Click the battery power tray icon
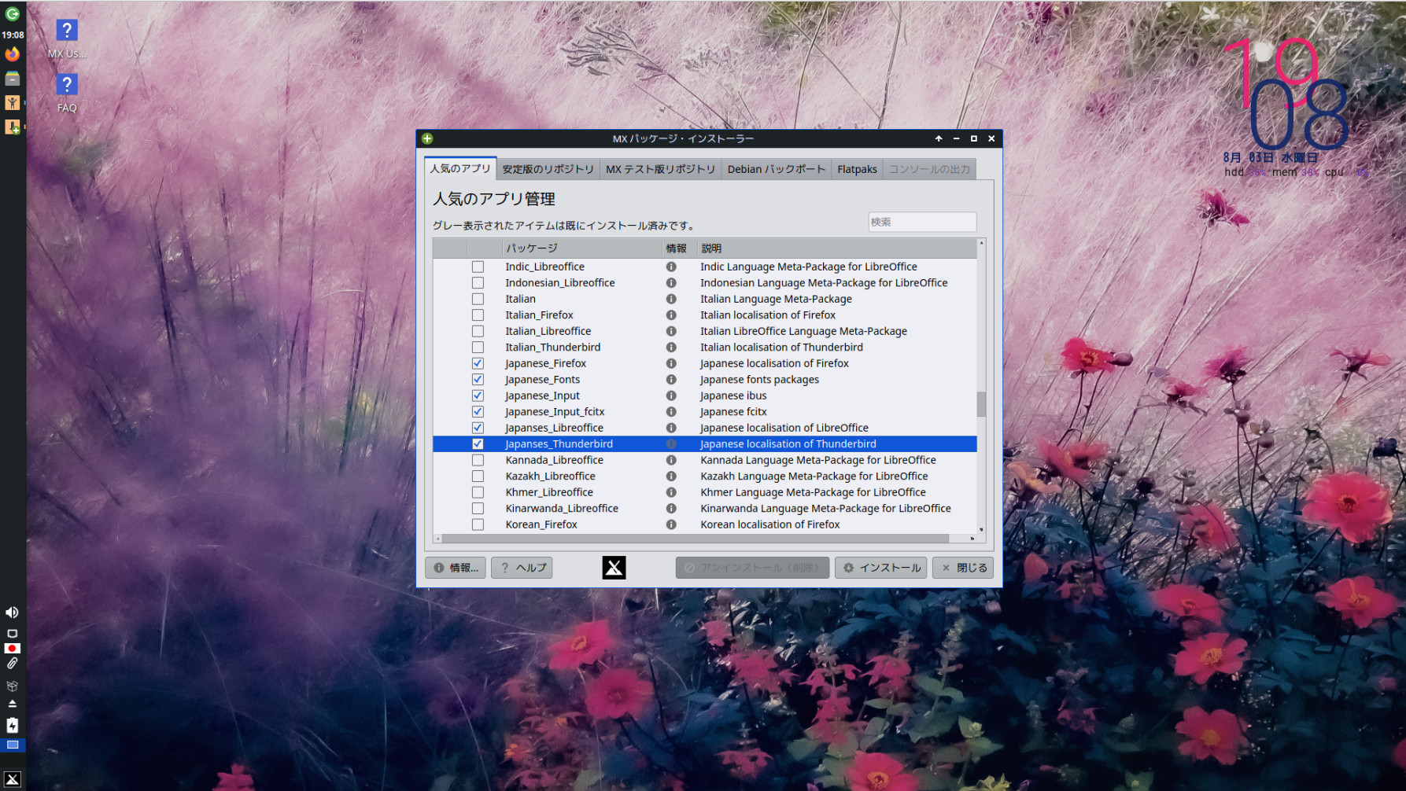Viewport: 1406px width, 791px height. coord(13,725)
